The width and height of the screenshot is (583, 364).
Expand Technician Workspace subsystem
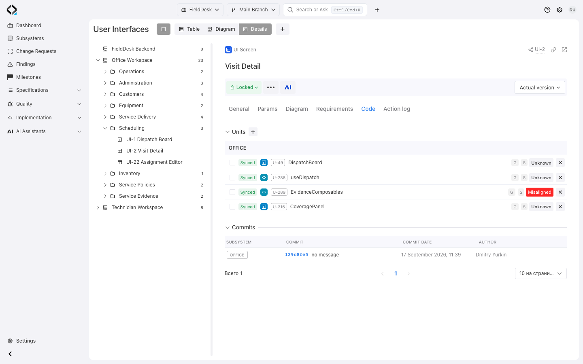point(98,207)
